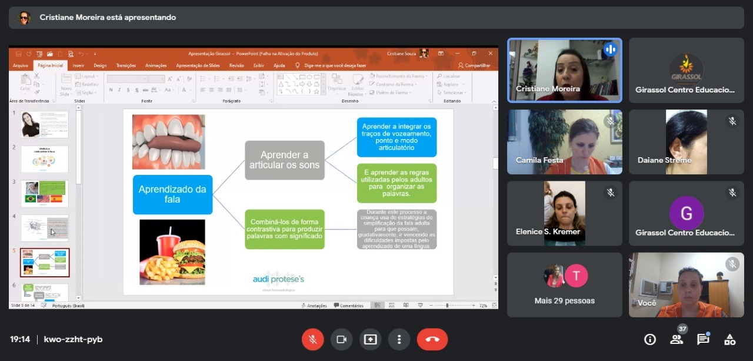Click Anotações in the status bar
The width and height of the screenshot is (753, 361).
[314, 306]
